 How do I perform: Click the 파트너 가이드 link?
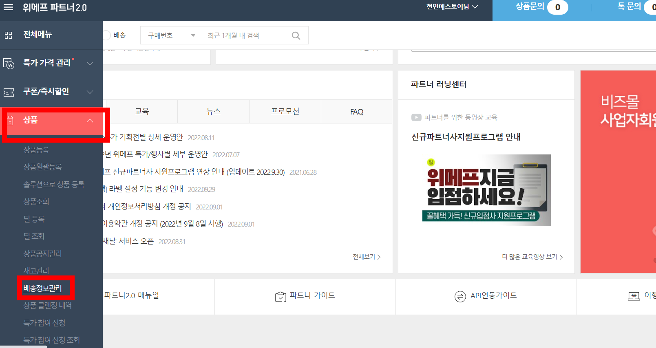[312, 295]
